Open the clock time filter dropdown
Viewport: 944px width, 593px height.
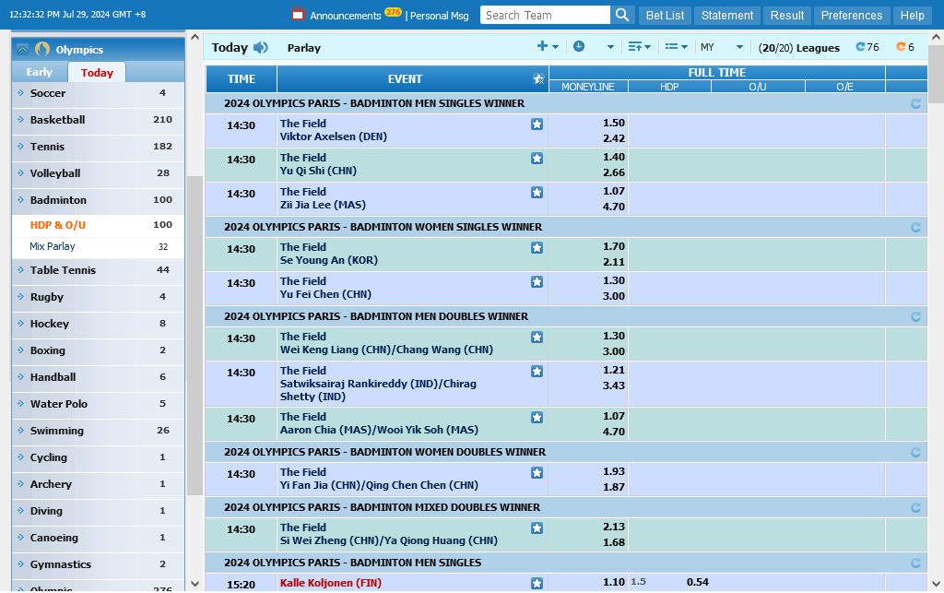coord(593,47)
